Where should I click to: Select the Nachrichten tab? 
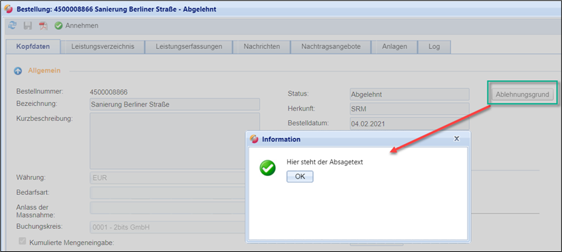coord(261,47)
